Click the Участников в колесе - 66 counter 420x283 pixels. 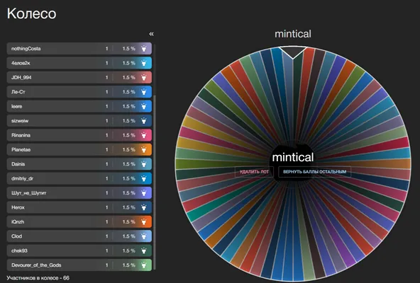[38, 278]
